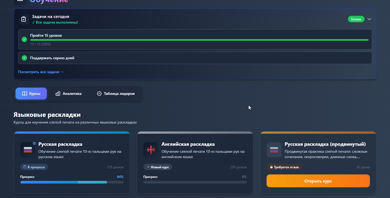Click green checkmark for daily streak task
Screen dimensions: 390x198
(x=24, y=58)
